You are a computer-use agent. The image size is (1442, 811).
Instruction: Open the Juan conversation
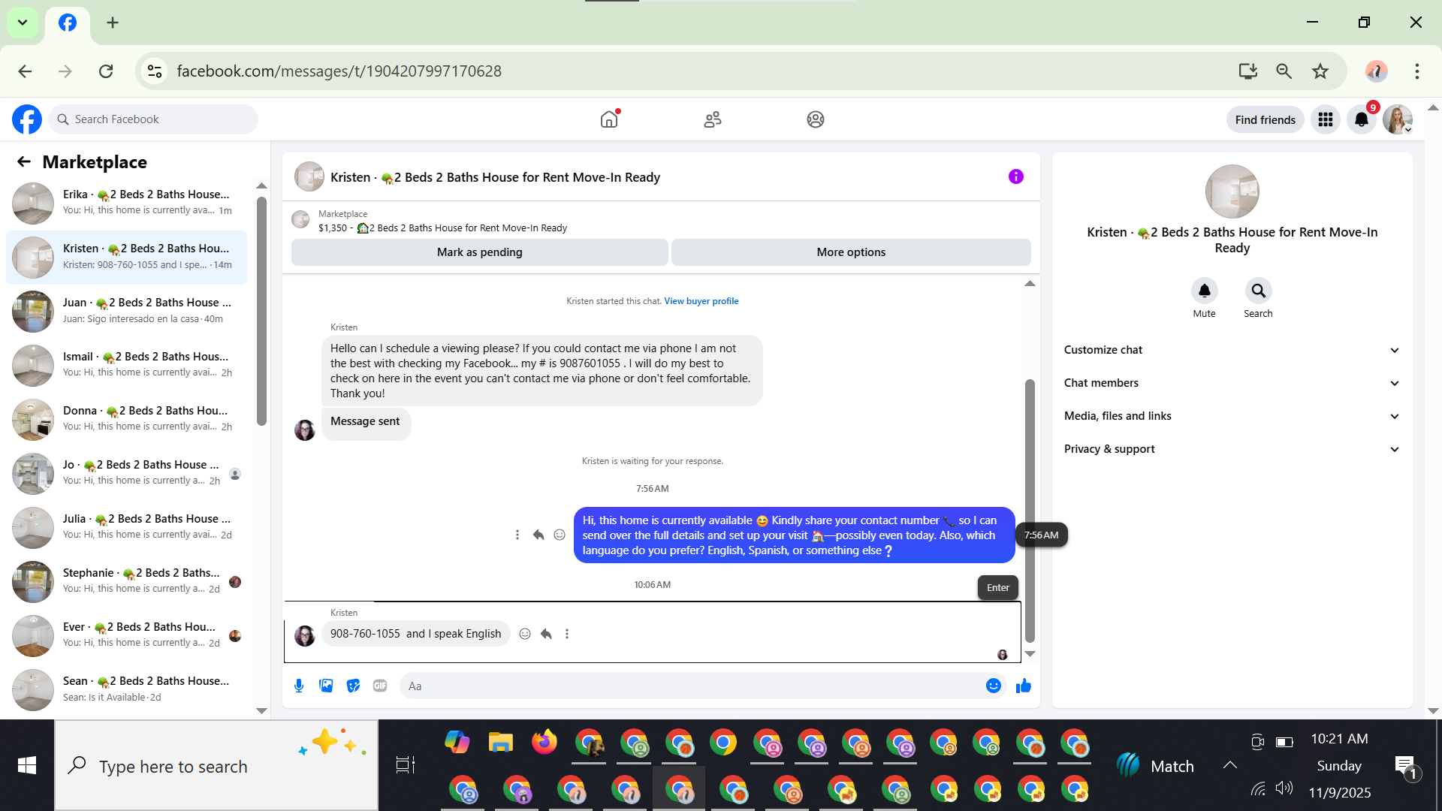coord(126,311)
